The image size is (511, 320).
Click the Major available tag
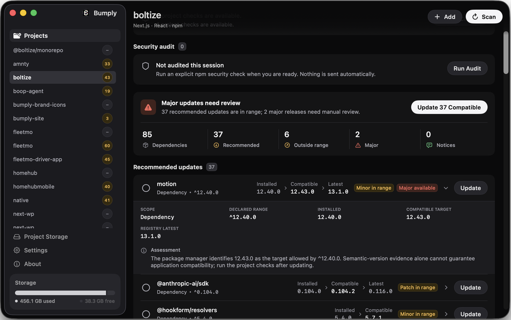pos(417,188)
